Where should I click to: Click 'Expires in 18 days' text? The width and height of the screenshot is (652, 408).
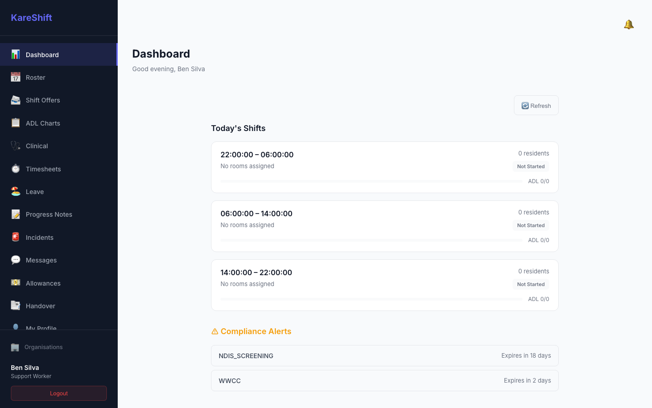tap(526, 355)
